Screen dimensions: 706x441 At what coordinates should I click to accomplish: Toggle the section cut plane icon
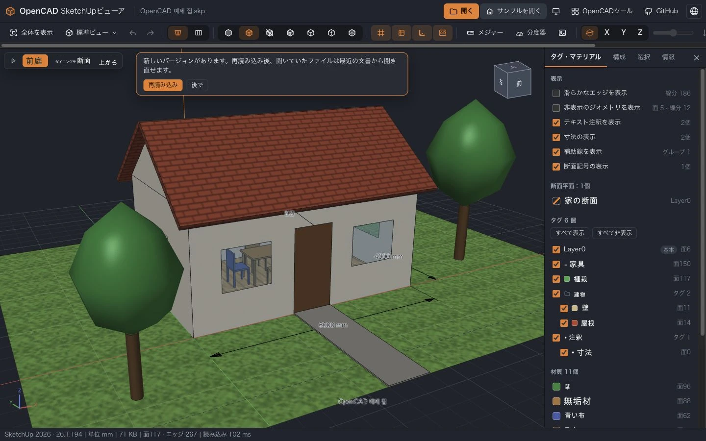pos(590,33)
